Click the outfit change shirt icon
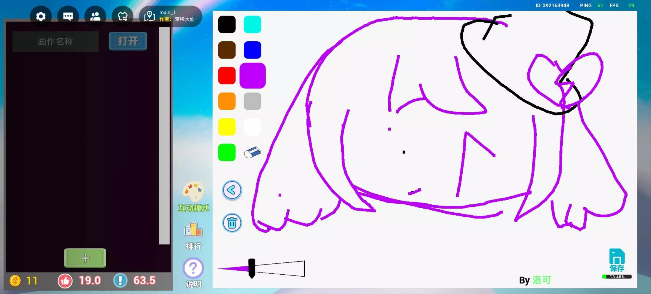Viewport: 651px width, 294px height. 122,16
